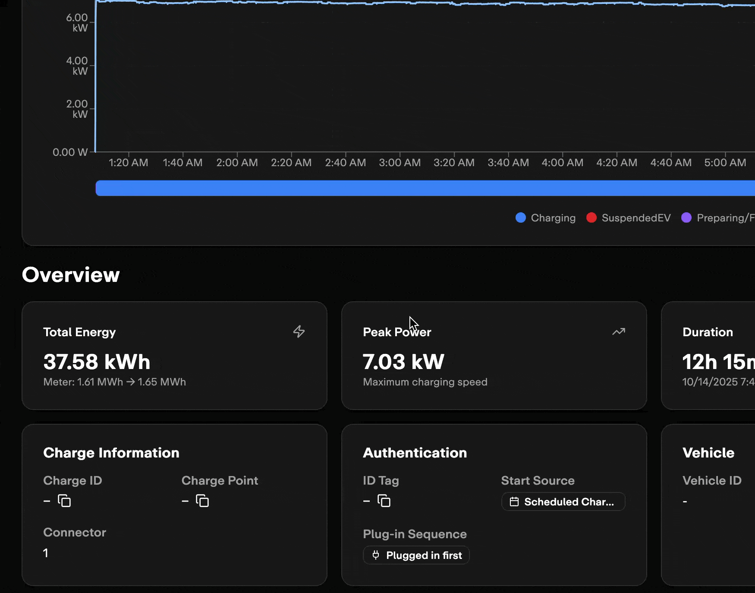The height and width of the screenshot is (593, 755).
Task: Click the power line on the chart
Action: pos(388,3)
